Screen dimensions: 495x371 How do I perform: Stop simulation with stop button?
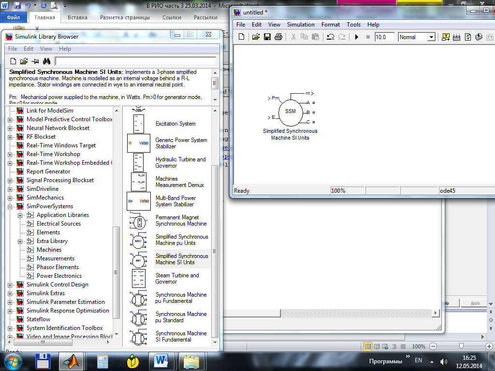(x=368, y=37)
